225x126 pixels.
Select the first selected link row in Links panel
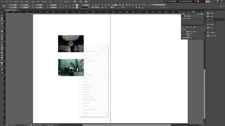click(192, 16)
